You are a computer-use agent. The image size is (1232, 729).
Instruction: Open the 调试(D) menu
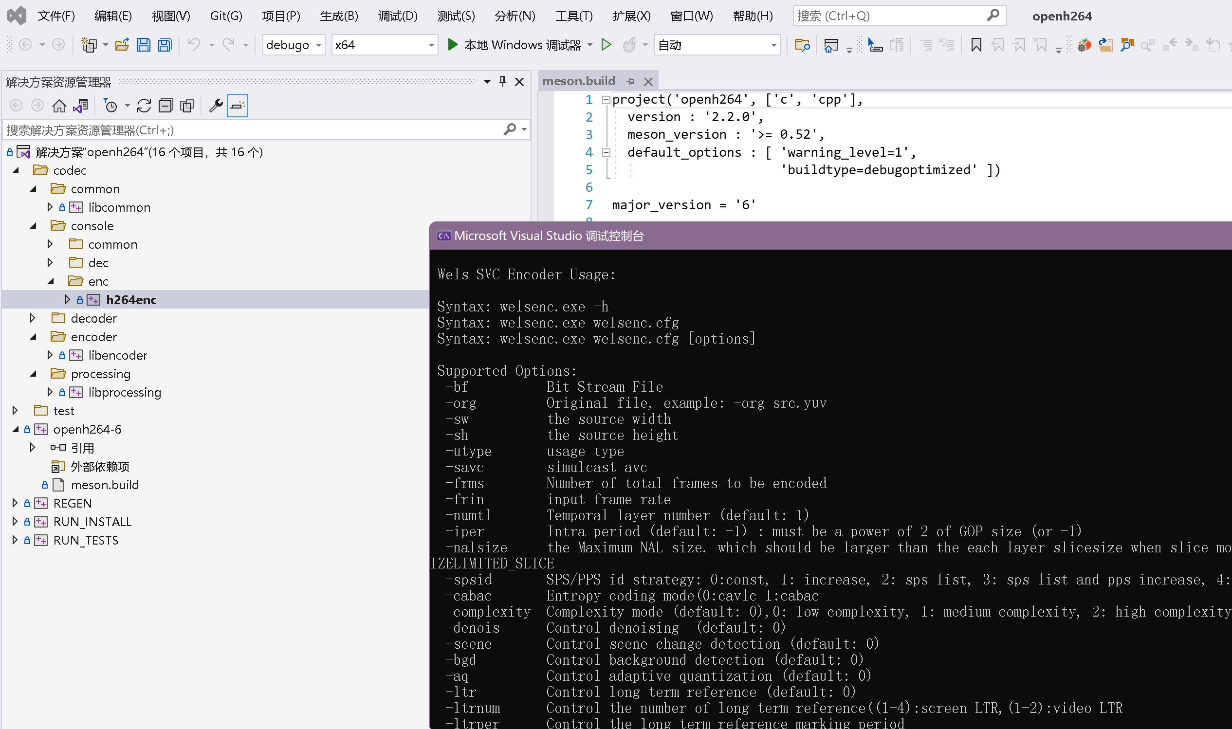397,15
